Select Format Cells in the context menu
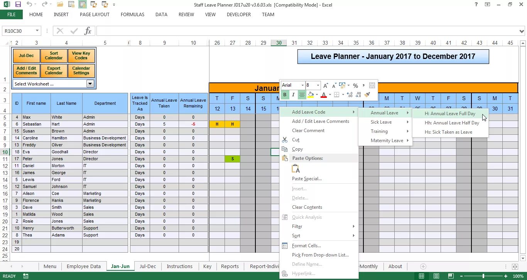Image resolution: width=527 pixels, height=280 pixels. coord(319,246)
